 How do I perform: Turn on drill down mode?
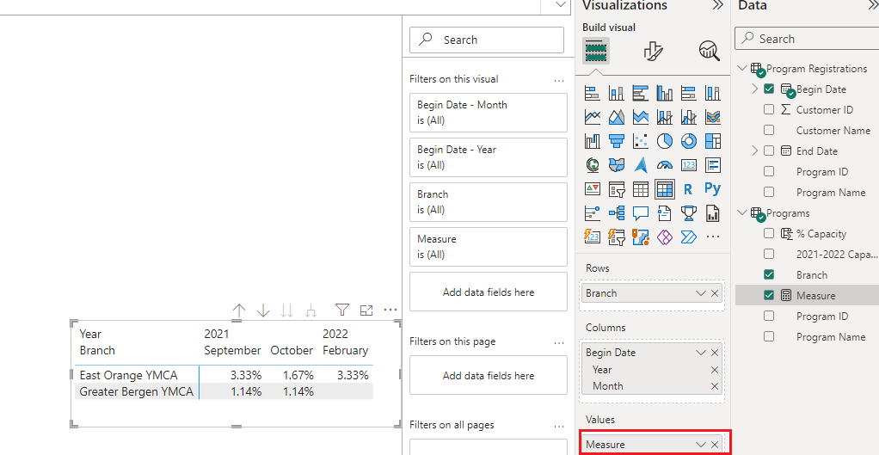[263, 311]
